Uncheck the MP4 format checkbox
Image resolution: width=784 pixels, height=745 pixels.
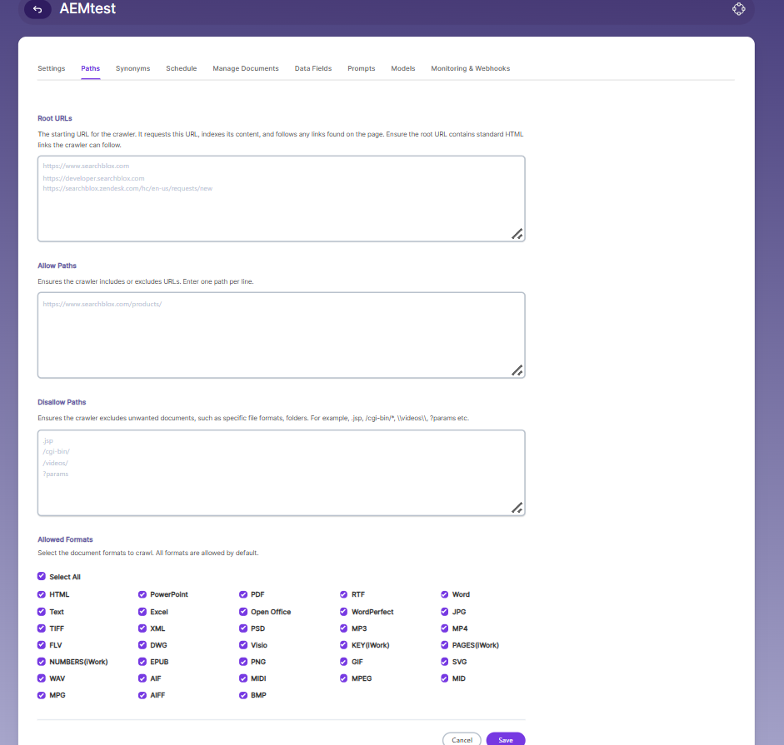pyautogui.click(x=445, y=628)
